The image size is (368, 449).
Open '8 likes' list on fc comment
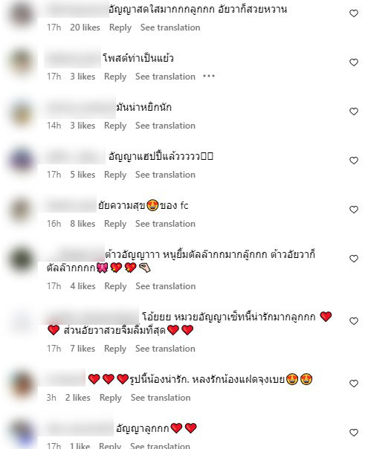(x=83, y=224)
